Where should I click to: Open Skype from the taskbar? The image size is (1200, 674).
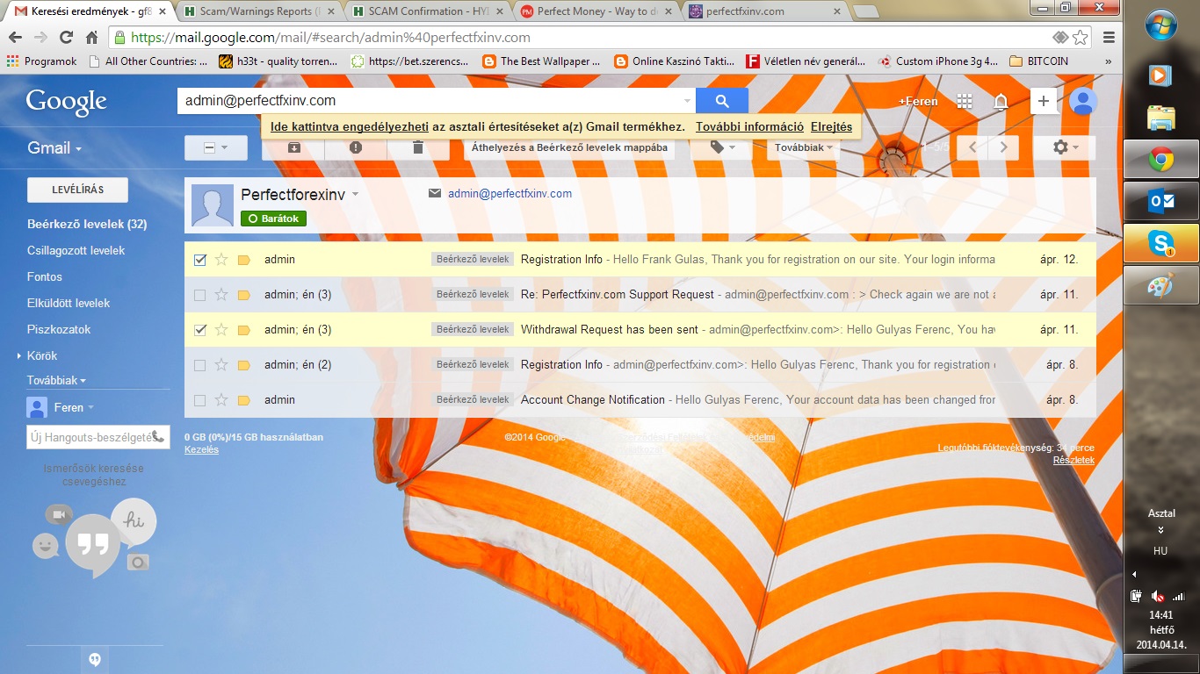point(1160,243)
